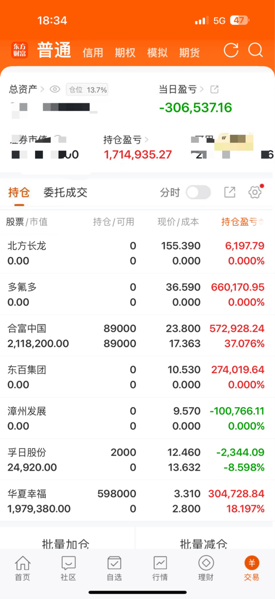The height and width of the screenshot is (599, 275).
Task: Open search with the magnifier icon
Action: coord(256,50)
